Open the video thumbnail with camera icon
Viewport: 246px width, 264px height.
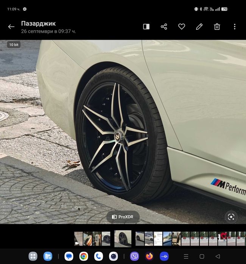point(78,239)
